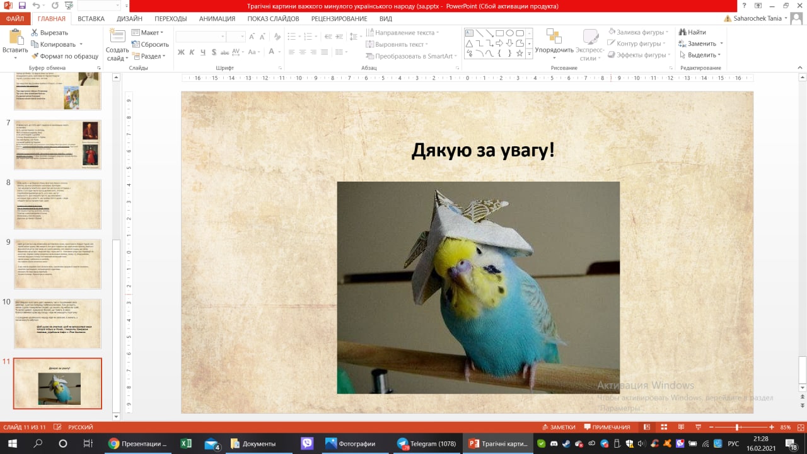Open the Макет layout dropdown

[x=148, y=32]
